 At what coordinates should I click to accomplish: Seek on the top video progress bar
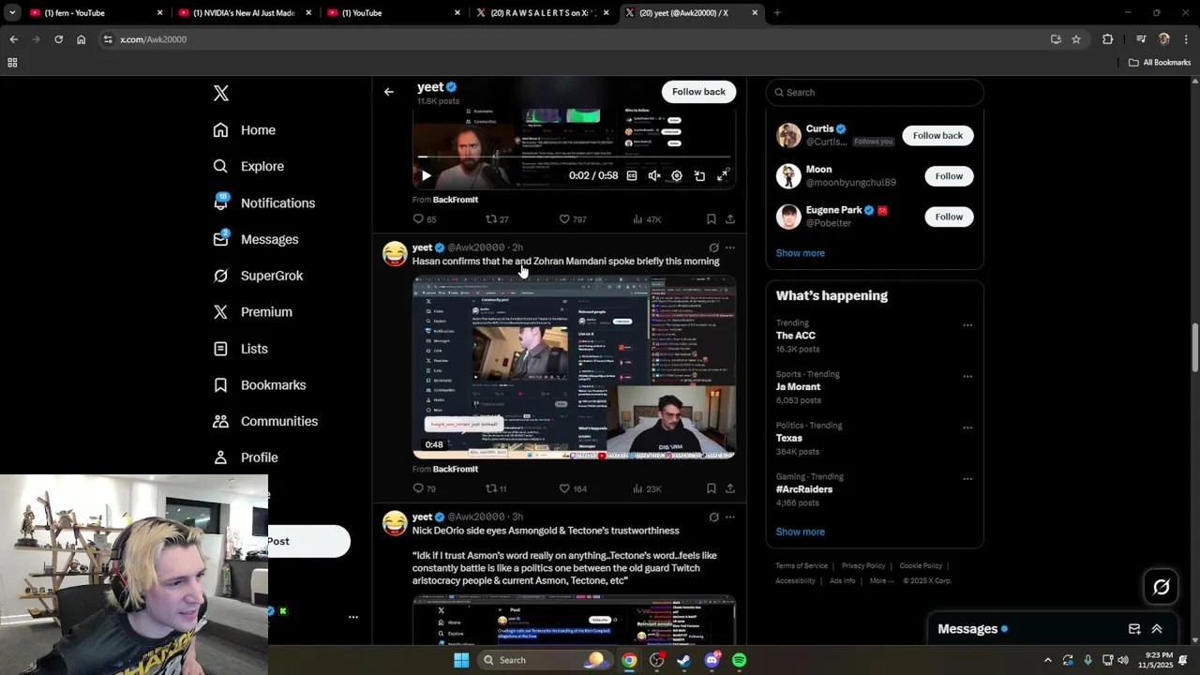[574, 157]
